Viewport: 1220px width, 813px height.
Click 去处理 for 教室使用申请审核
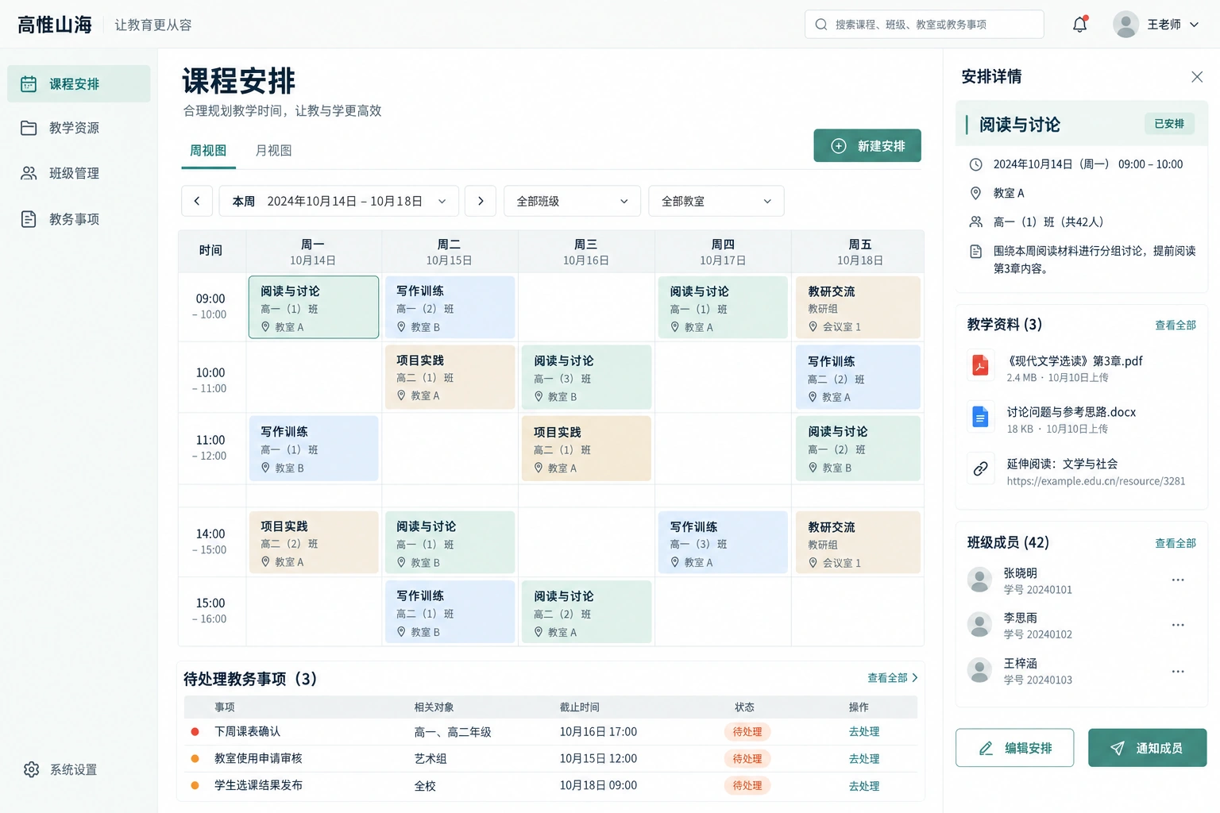(x=864, y=759)
